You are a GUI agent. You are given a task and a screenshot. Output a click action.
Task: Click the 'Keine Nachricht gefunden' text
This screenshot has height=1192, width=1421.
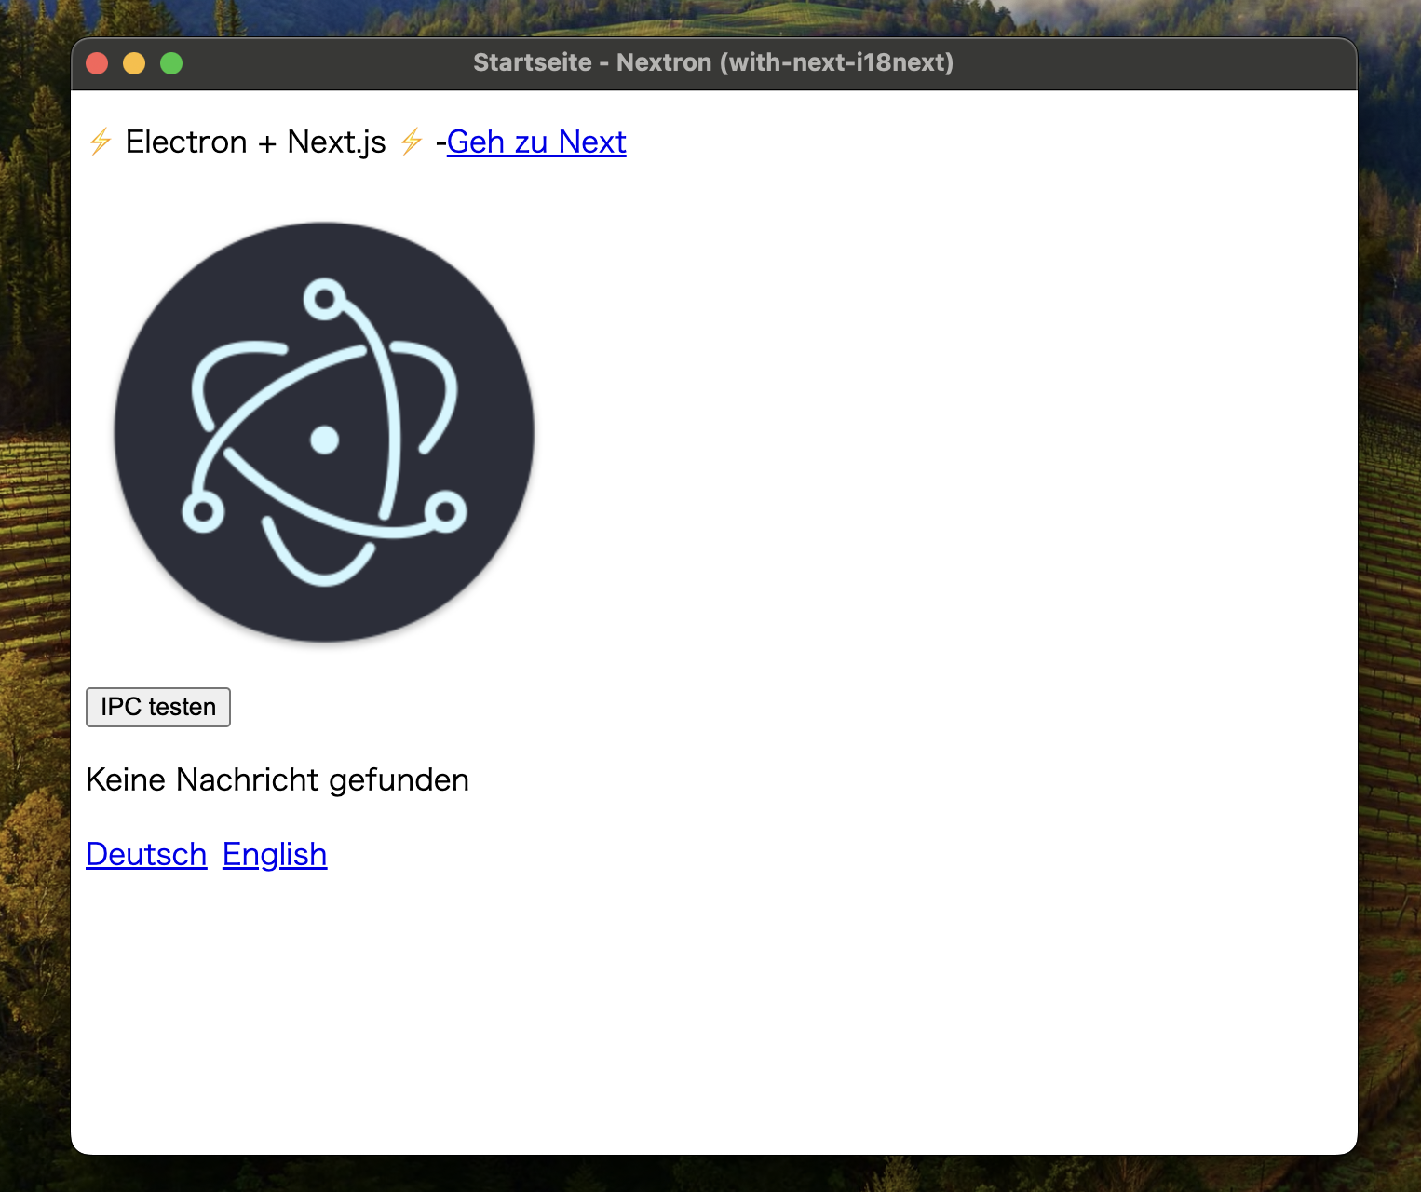(x=277, y=779)
